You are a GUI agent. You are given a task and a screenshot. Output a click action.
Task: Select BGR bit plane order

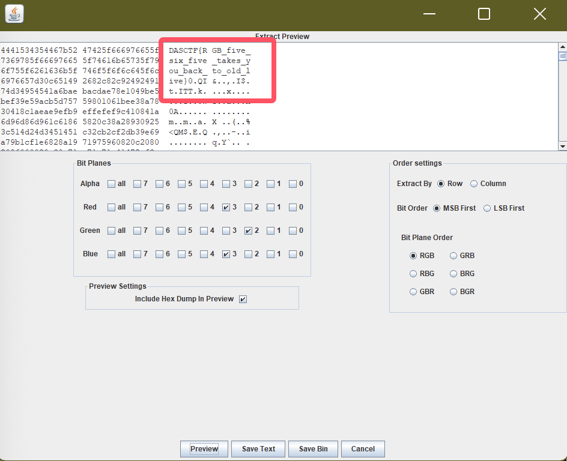[x=453, y=292]
